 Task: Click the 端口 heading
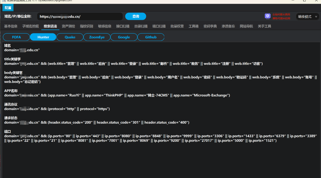[8, 131]
